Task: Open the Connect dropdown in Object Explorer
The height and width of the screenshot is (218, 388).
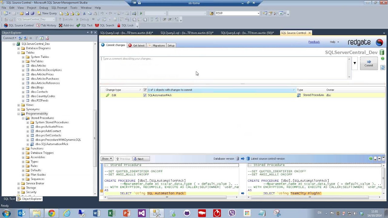Action: point(9,38)
